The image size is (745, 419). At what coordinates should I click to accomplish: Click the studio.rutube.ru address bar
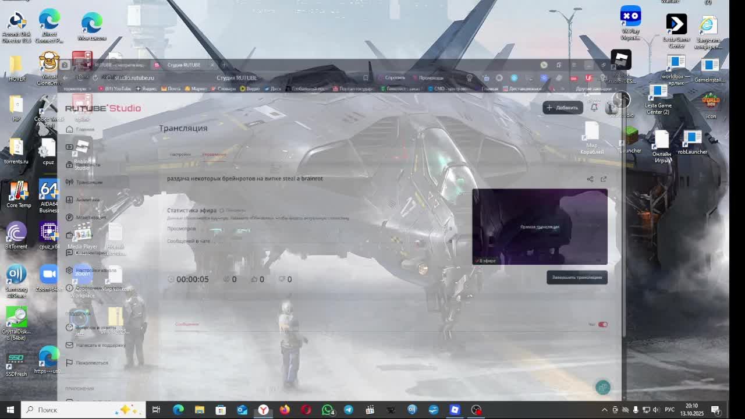[x=134, y=78]
